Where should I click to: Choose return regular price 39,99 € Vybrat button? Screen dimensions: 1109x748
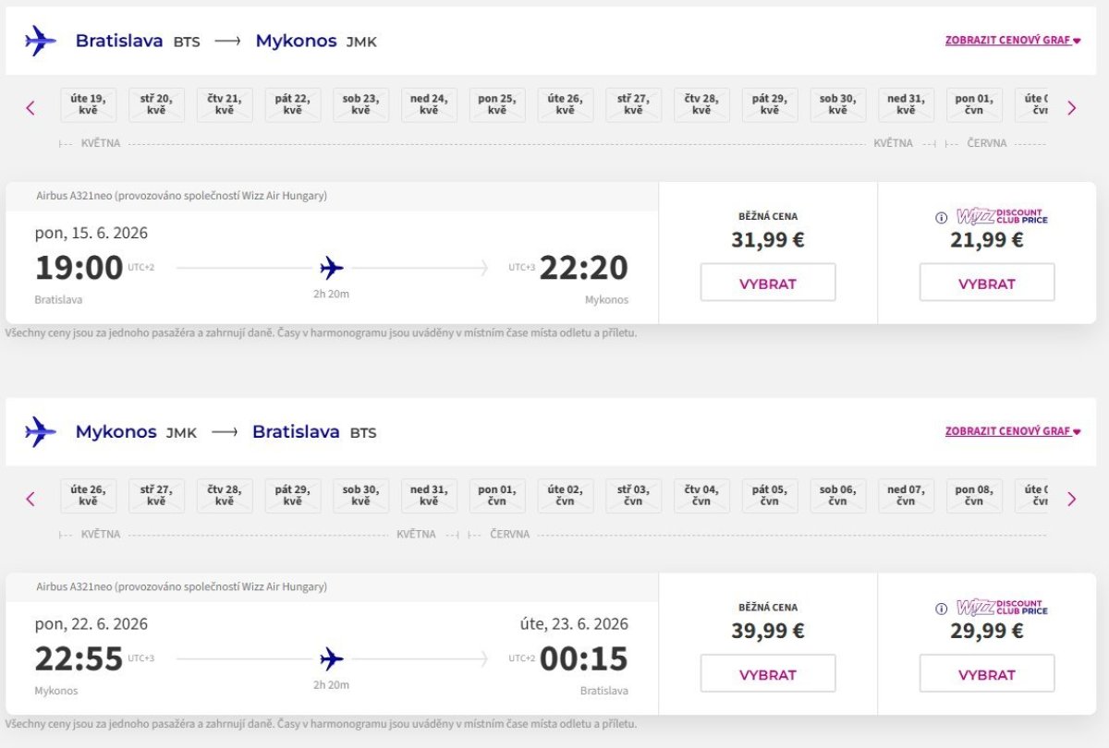point(767,674)
